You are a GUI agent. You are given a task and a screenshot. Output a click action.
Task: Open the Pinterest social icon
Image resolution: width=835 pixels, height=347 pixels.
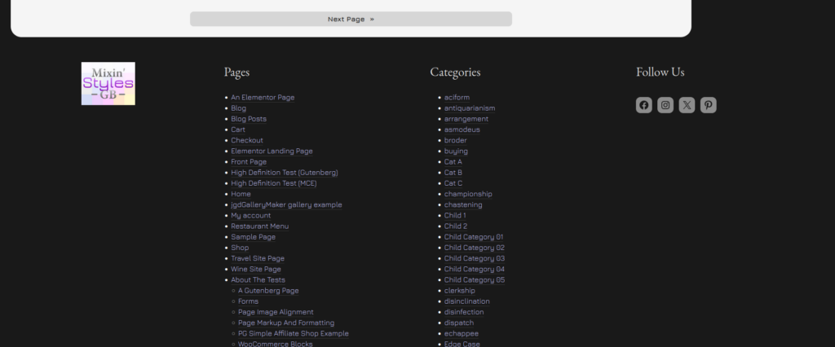tap(708, 105)
